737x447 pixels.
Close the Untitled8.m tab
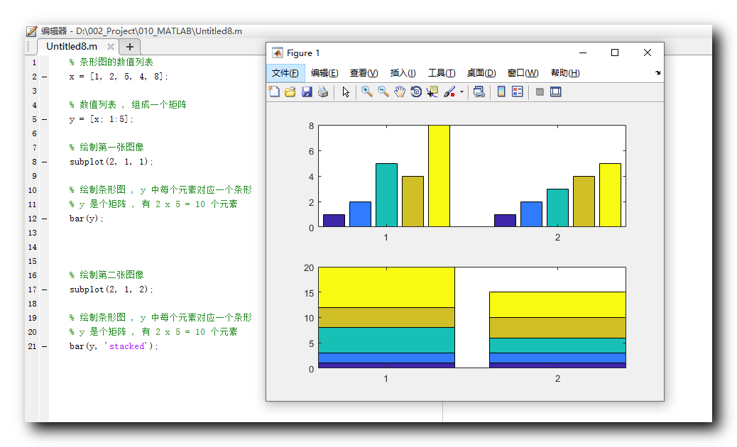pyautogui.click(x=111, y=47)
